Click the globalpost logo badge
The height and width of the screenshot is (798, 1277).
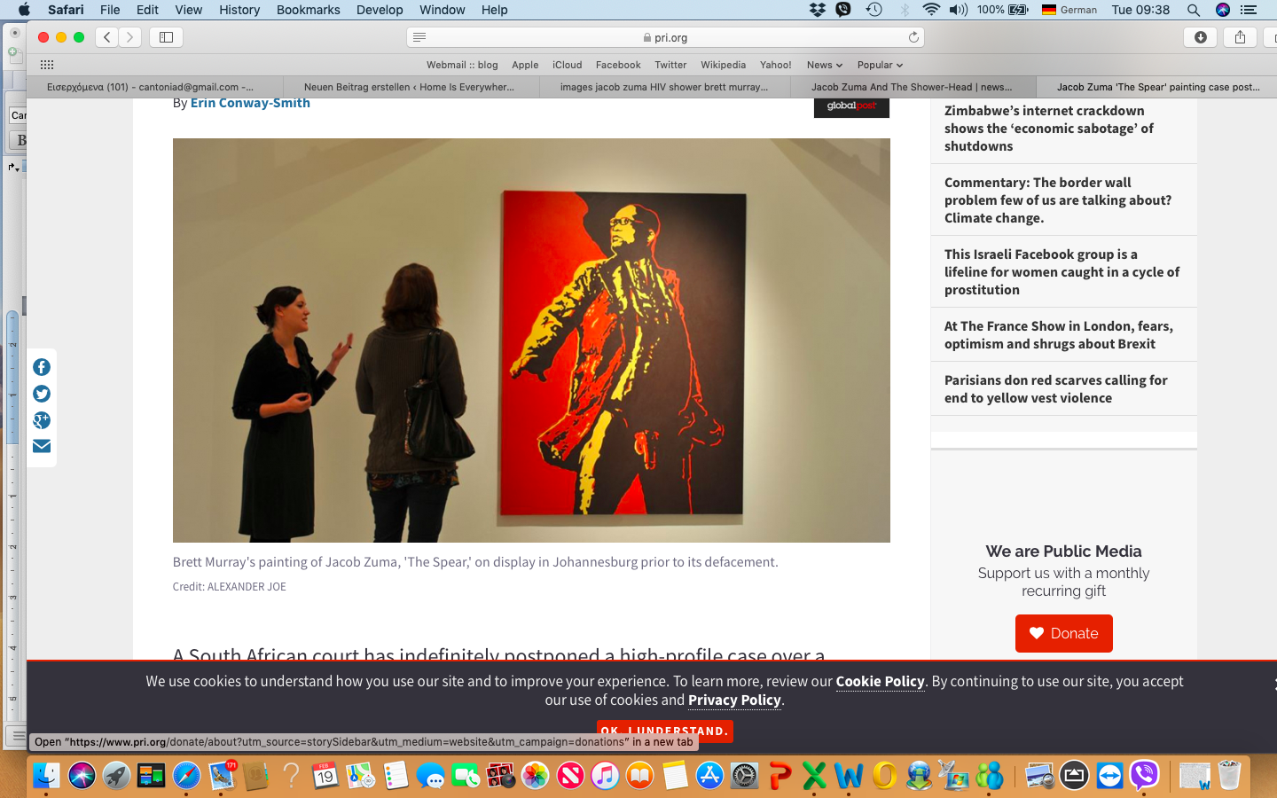pyautogui.click(x=851, y=106)
